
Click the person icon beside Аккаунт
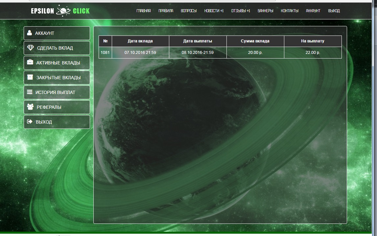click(x=30, y=33)
